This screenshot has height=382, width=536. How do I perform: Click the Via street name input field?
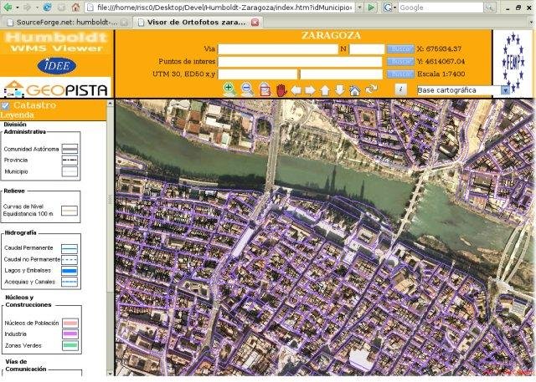[x=278, y=49]
